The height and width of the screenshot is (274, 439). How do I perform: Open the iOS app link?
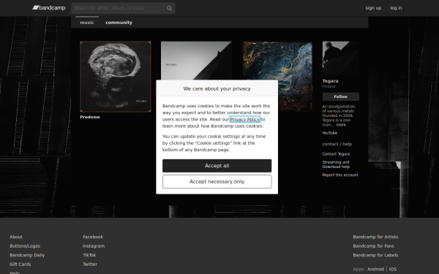click(x=392, y=269)
